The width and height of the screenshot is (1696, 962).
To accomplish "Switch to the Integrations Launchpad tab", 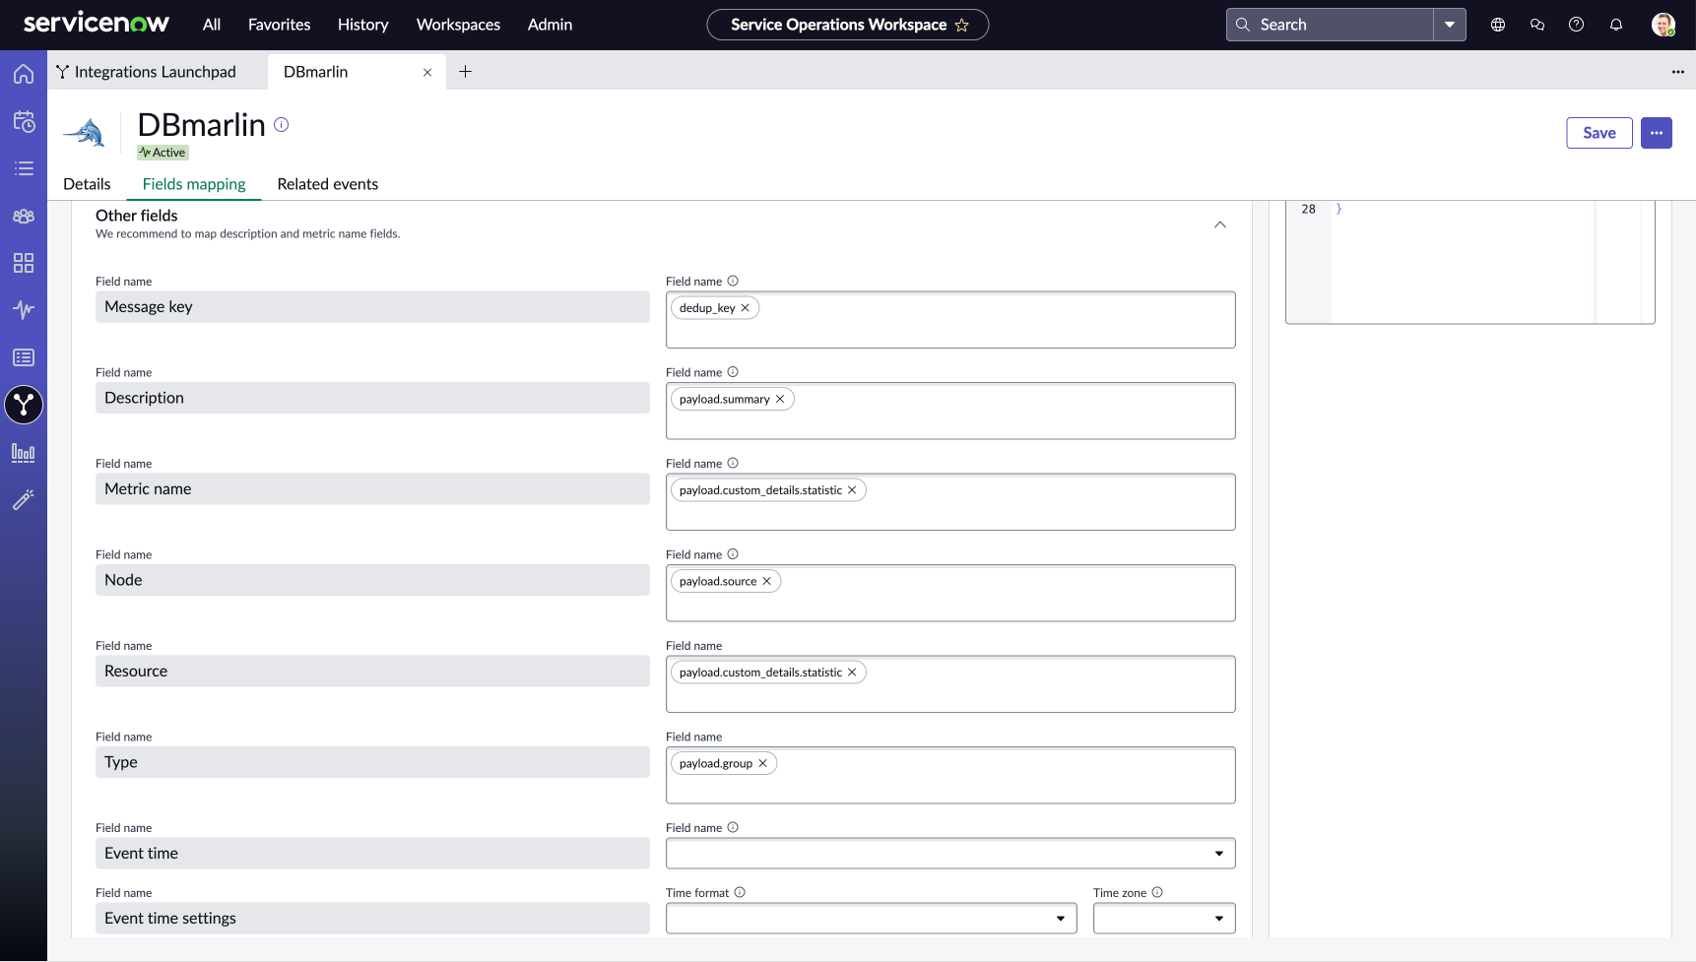I will click(156, 72).
